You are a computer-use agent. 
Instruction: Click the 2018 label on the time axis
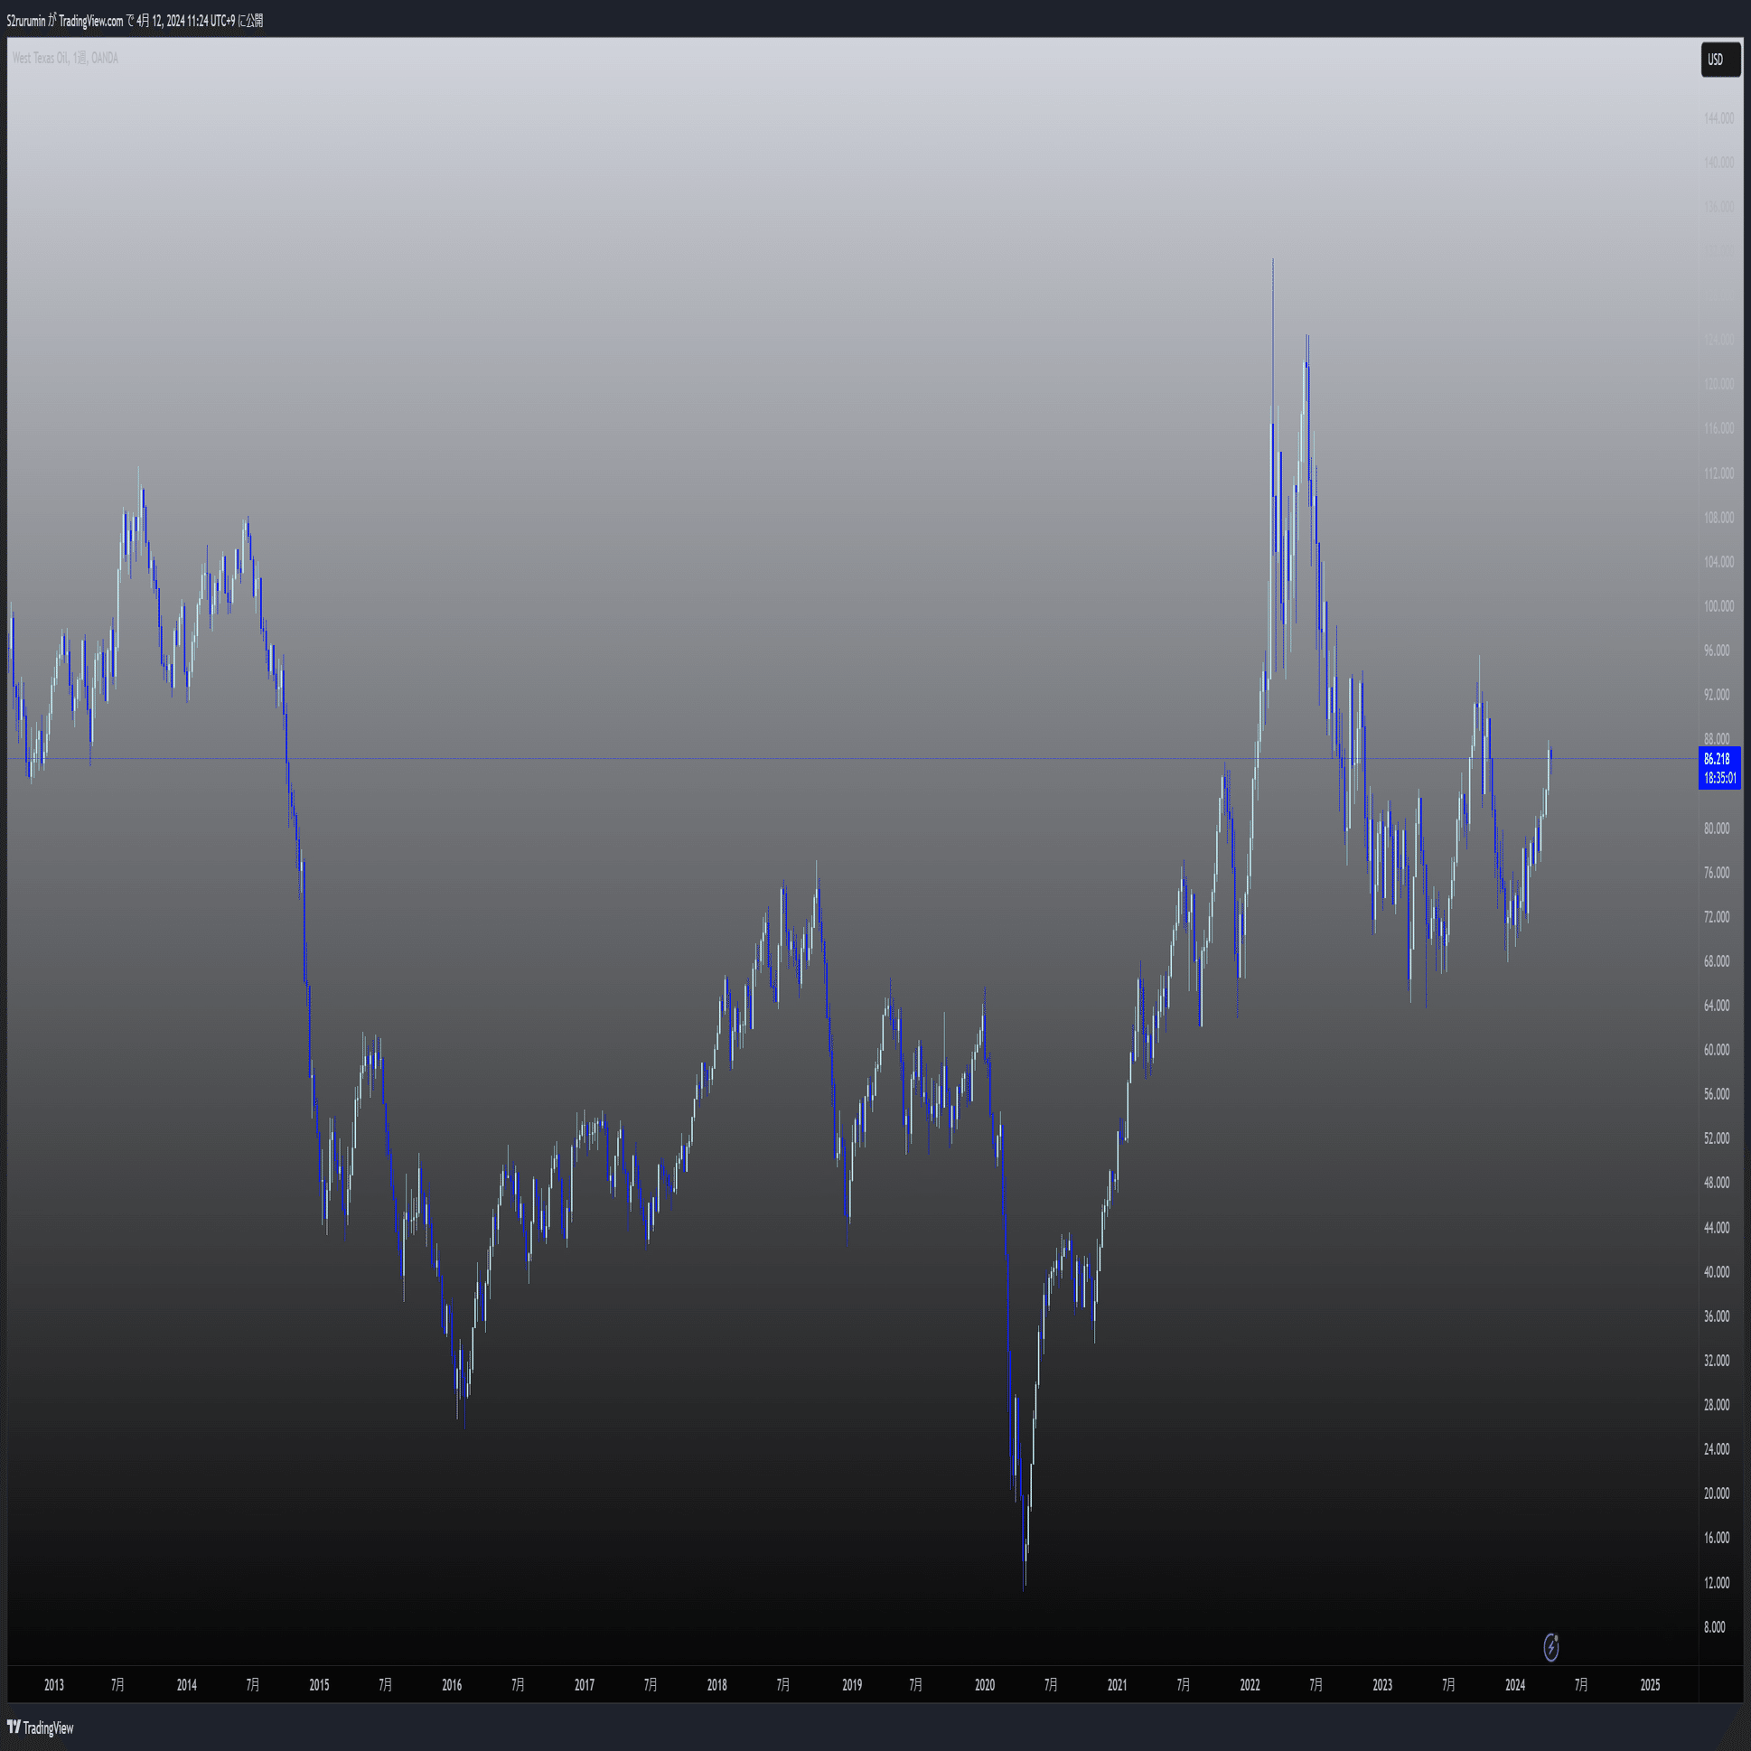coord(716,1685)
